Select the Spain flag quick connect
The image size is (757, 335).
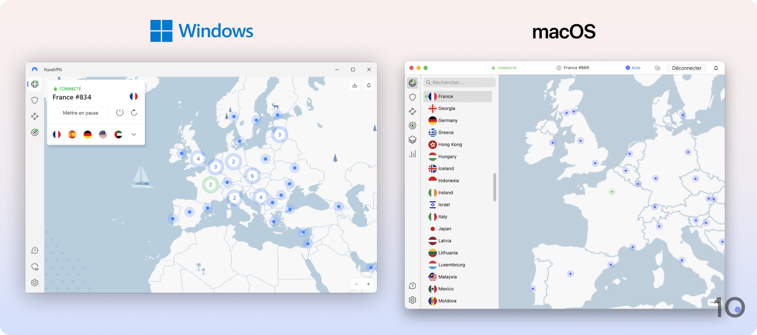point(72,134)
